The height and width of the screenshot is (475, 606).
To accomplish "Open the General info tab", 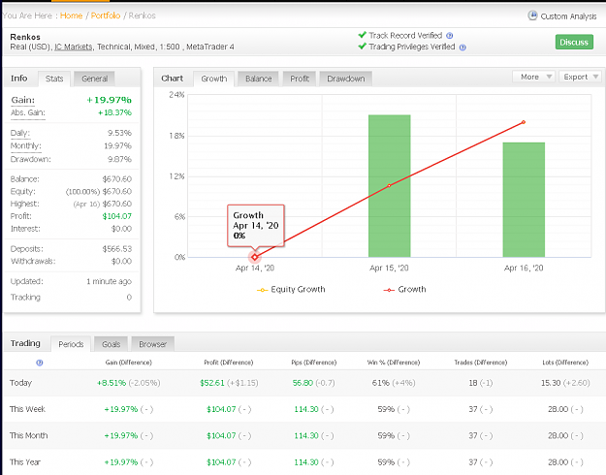I will [95, 79].
